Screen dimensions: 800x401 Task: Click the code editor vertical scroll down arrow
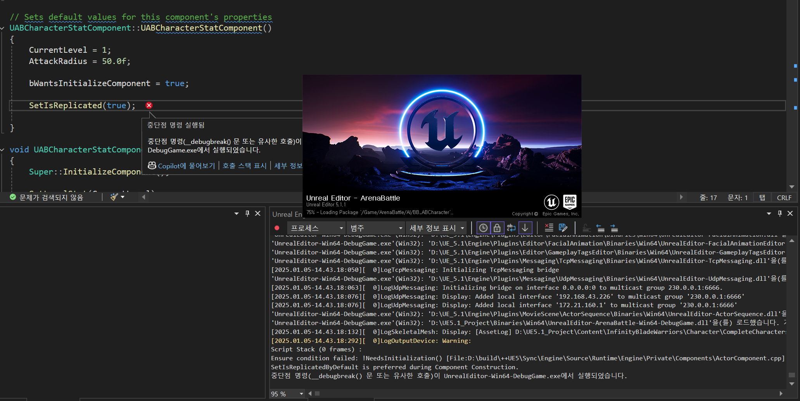[x=792, y=187]
